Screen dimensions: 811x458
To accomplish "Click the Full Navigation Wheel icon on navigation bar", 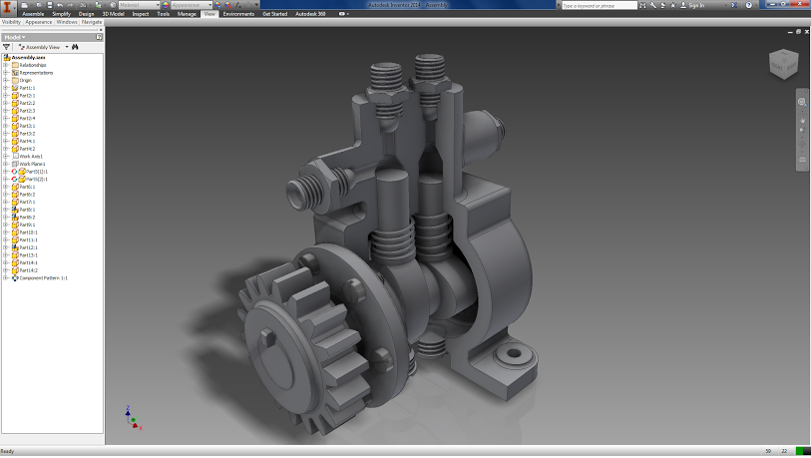I will pos(802,102).
